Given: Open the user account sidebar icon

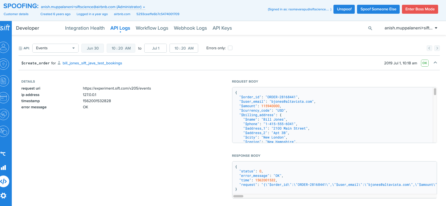Looking at the screenshot, I should (x=4, y=47).
